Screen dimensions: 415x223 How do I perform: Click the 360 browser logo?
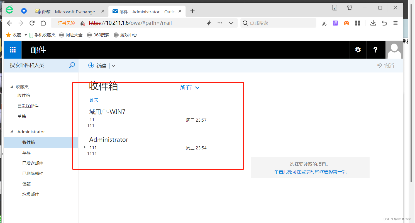click(x=9, y=10)
